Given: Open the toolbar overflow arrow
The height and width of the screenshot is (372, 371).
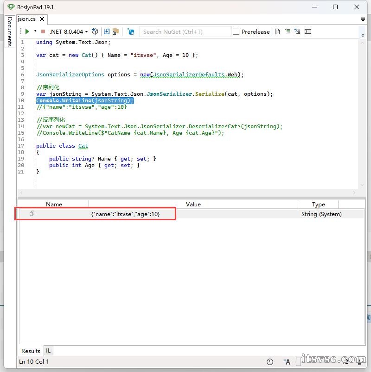Looking at the screenshot, I should [x=363, y=36].
